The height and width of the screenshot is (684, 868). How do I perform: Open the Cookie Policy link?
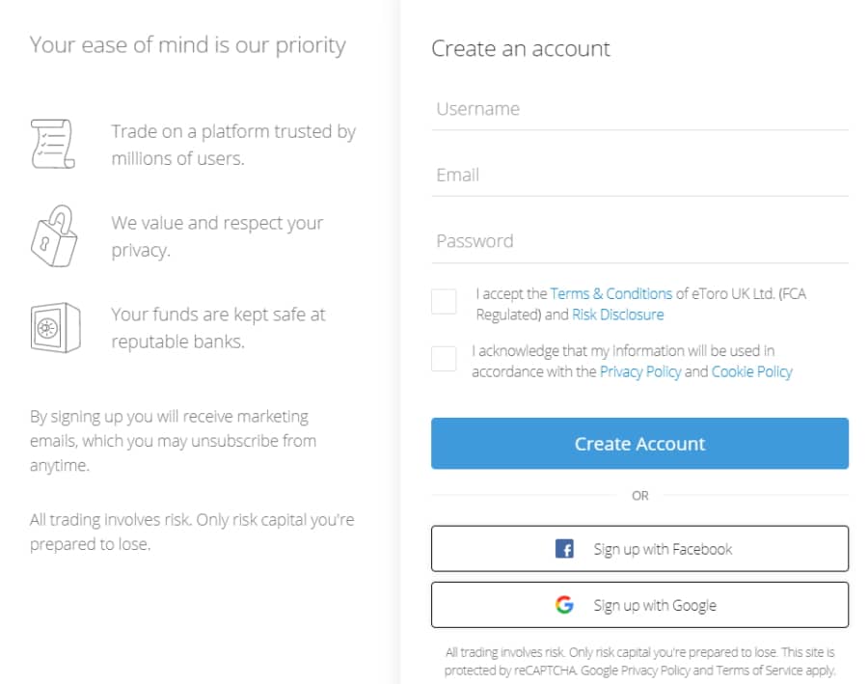751,371
